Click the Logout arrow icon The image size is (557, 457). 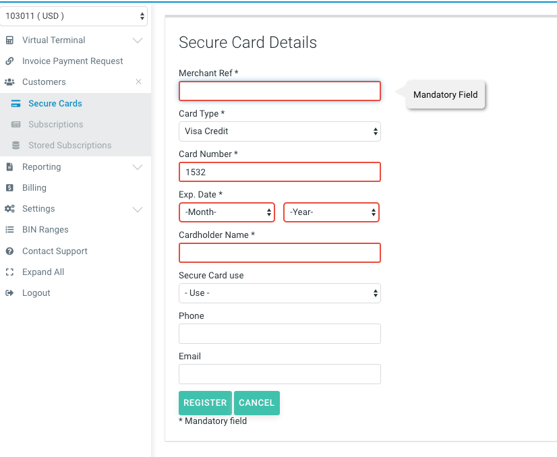point(9,293)
